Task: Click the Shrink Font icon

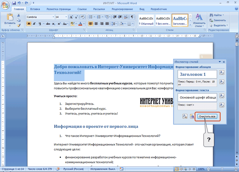Action: [76, 17]
